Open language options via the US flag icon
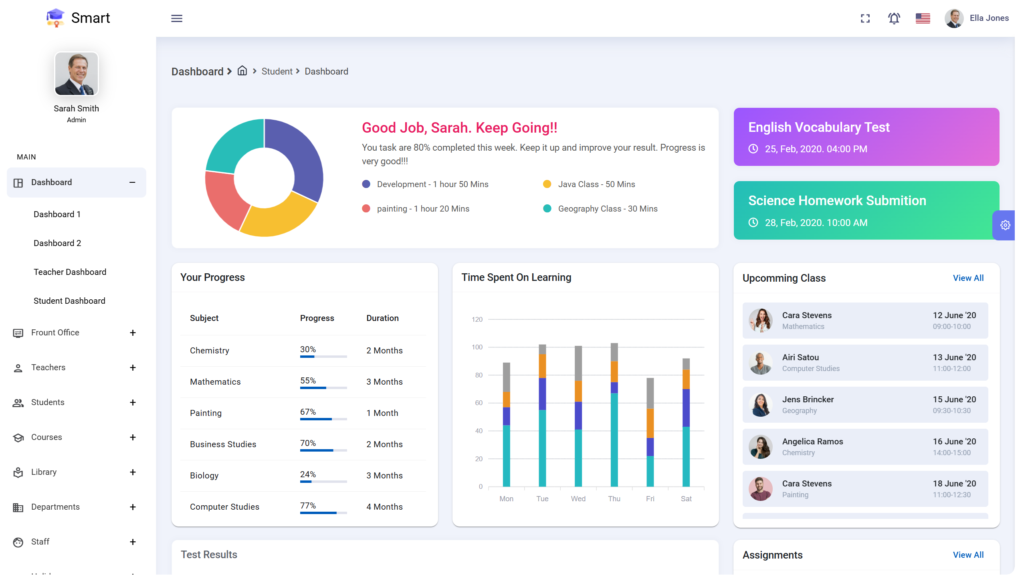This screenshot has height=577, width=1026. (x=923, y=18)
